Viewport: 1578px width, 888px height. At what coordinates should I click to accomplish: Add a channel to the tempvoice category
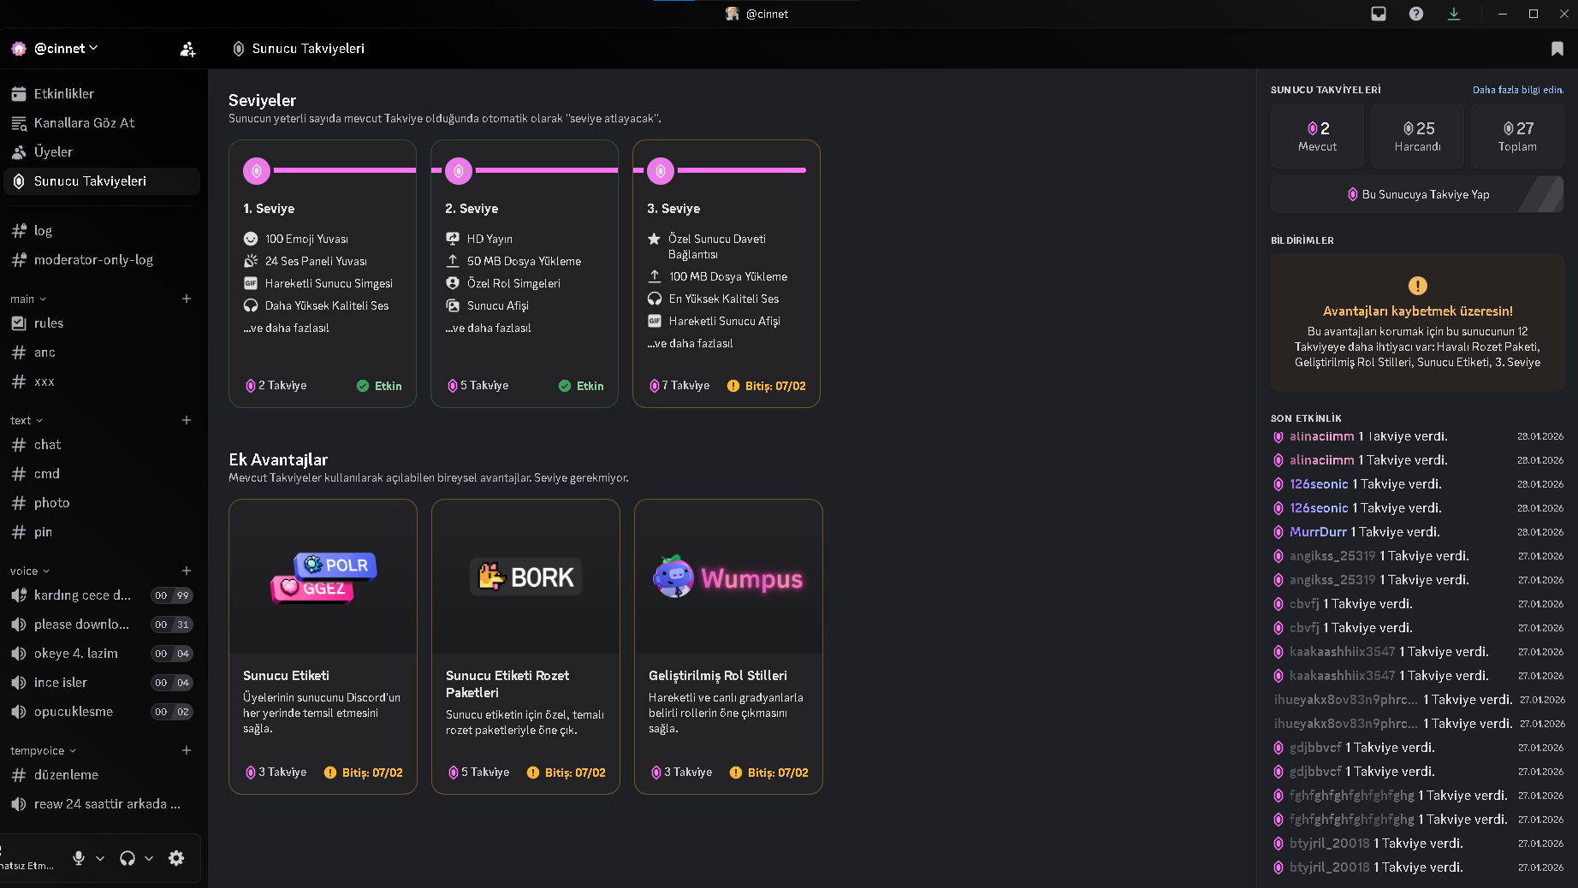point(187,750)
